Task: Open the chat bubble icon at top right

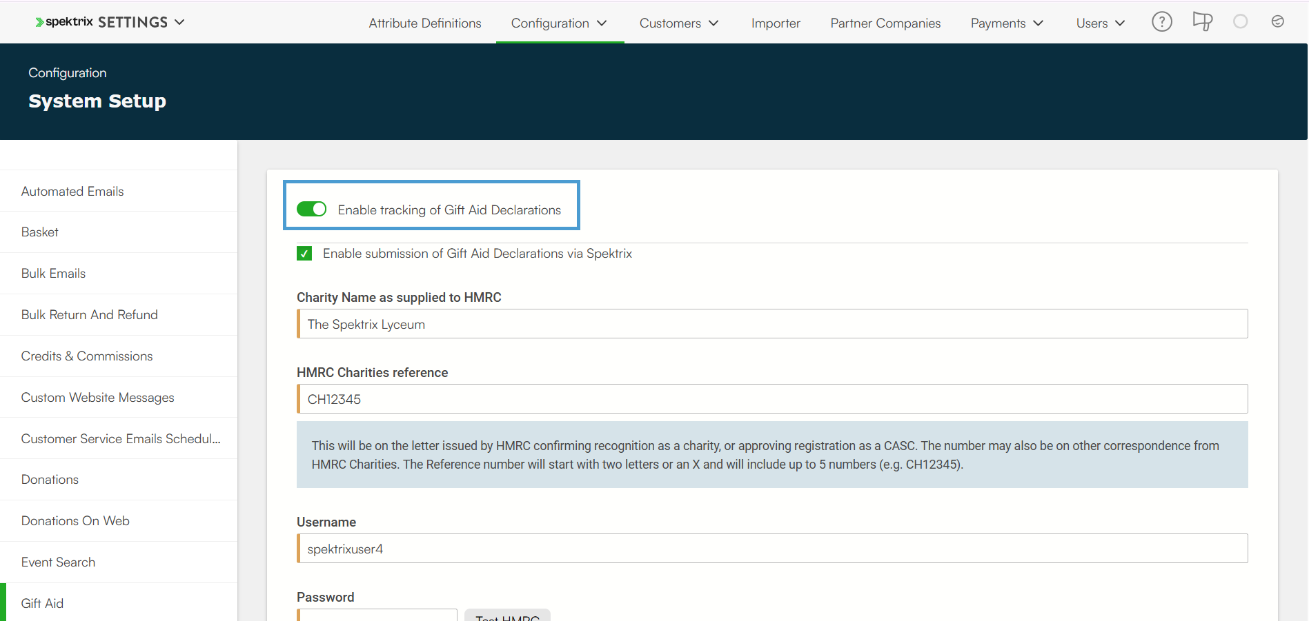Action: (1278, 22)
